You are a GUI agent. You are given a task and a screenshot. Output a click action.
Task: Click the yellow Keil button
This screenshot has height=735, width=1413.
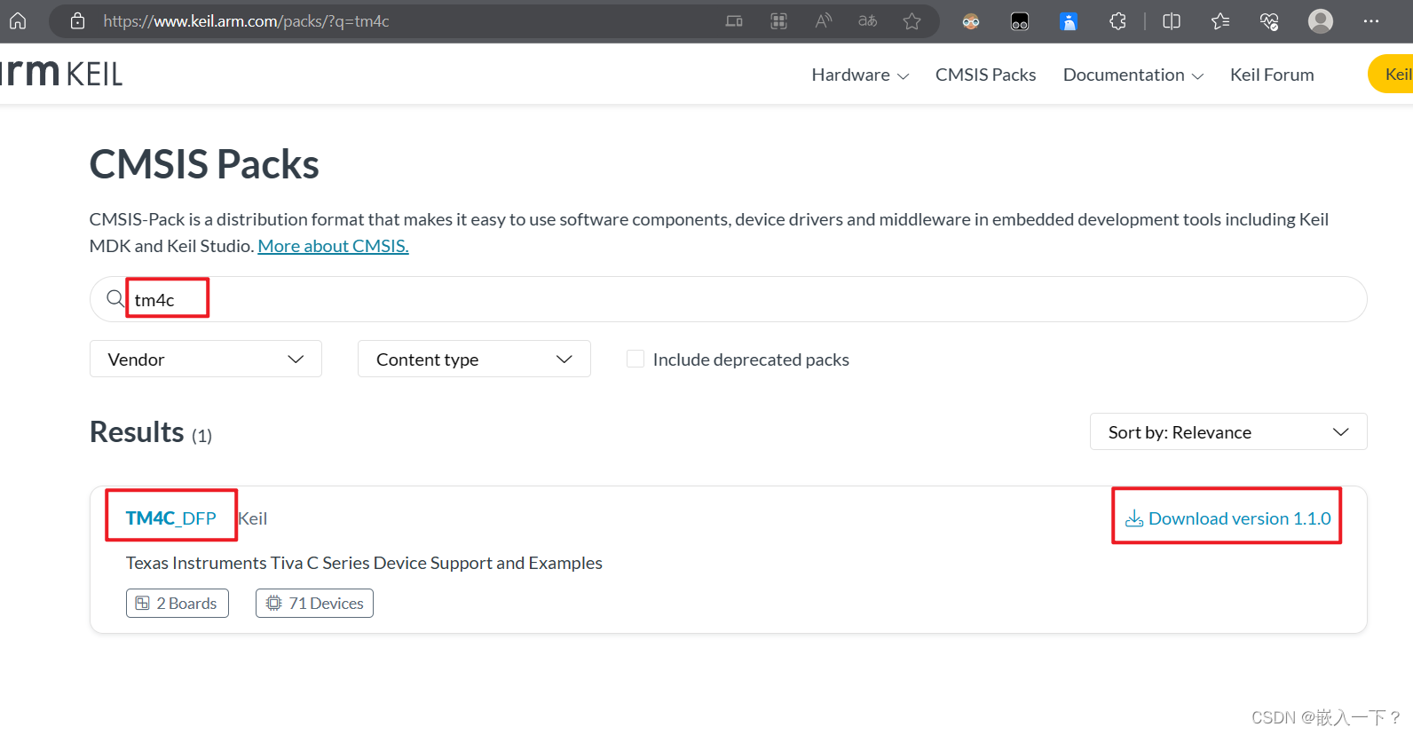click(1391, 74)
